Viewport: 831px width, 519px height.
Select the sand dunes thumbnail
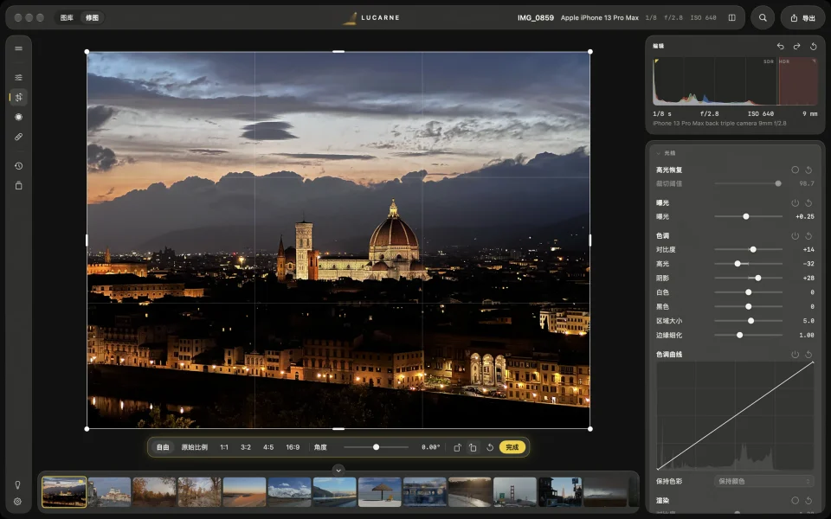click(244, 492)
